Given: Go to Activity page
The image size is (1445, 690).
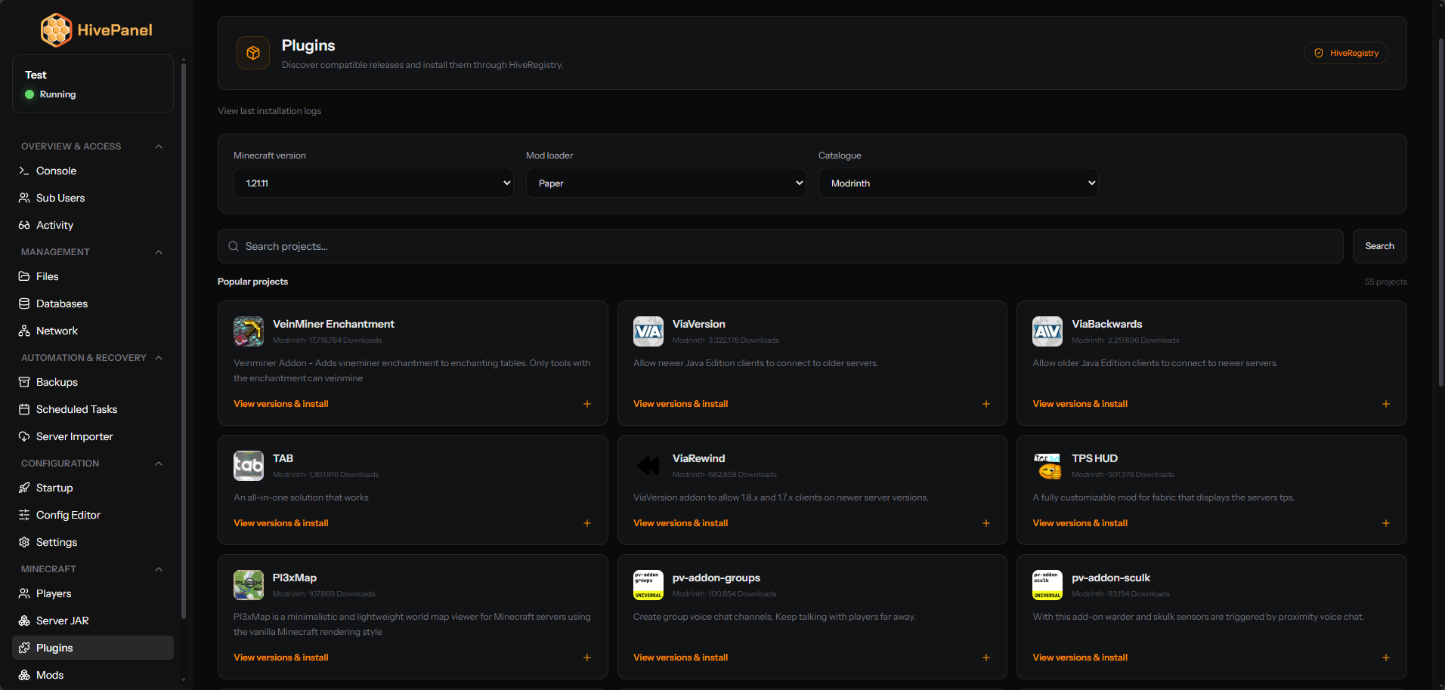Looking at the screenshot, I should [93, 225].
